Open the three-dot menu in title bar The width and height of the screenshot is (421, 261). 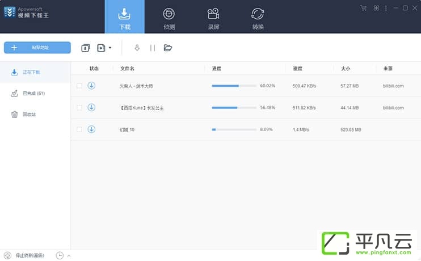click(x=386, y=8)
